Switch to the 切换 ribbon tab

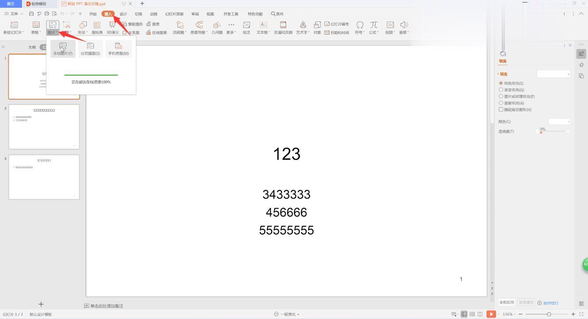[138, 14]
